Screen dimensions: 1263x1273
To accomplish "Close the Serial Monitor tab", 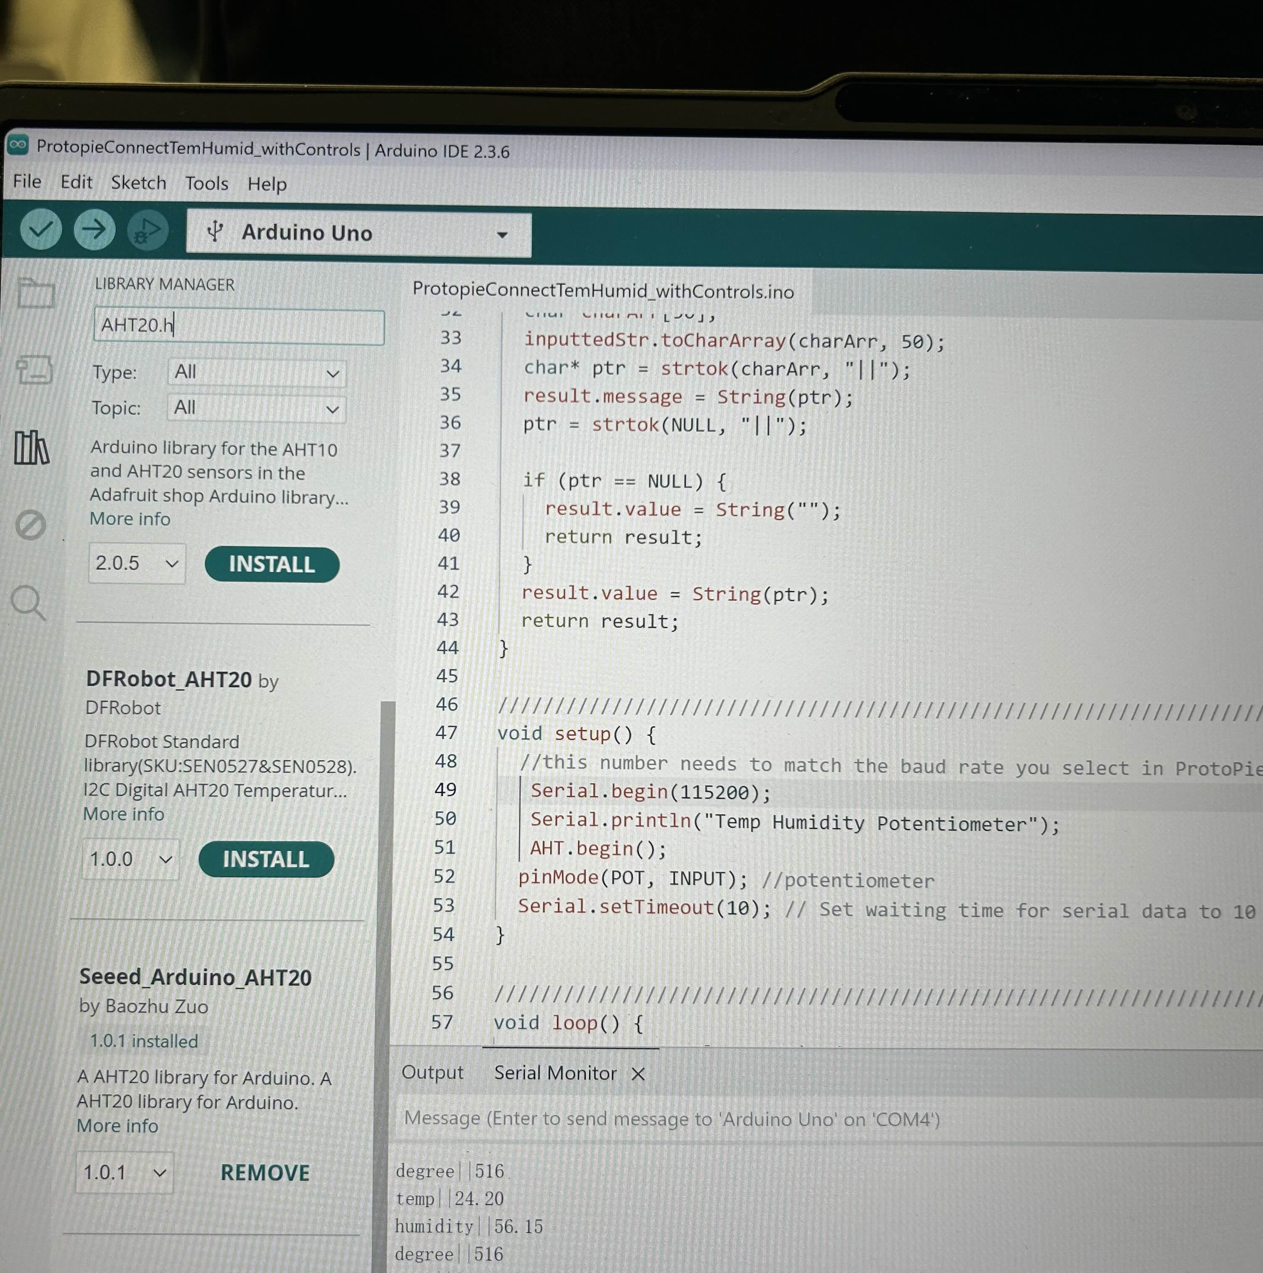I will click(638, 1073).
